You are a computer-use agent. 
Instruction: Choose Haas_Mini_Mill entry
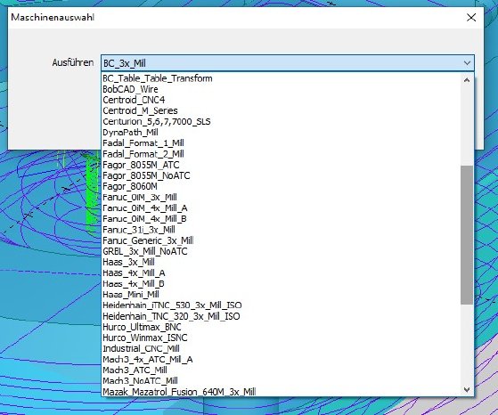coord(282,295)
